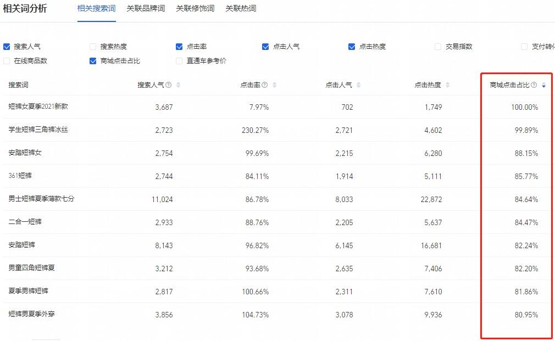Click the 99.89% 商城点击占比 value
The image size is (555, 341).
[x=526, y=130]
